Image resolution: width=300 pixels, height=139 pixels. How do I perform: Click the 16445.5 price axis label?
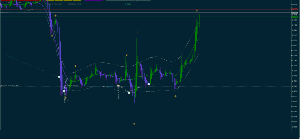pos(294,25)
